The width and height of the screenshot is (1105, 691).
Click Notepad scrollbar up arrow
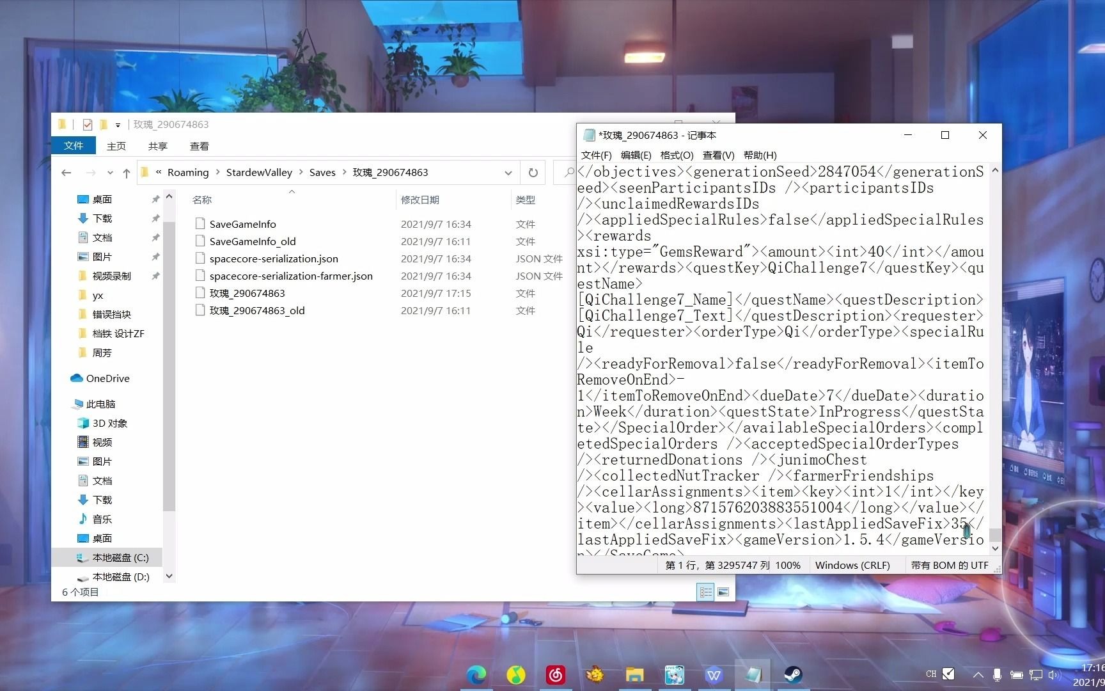[x=994, y=170]
